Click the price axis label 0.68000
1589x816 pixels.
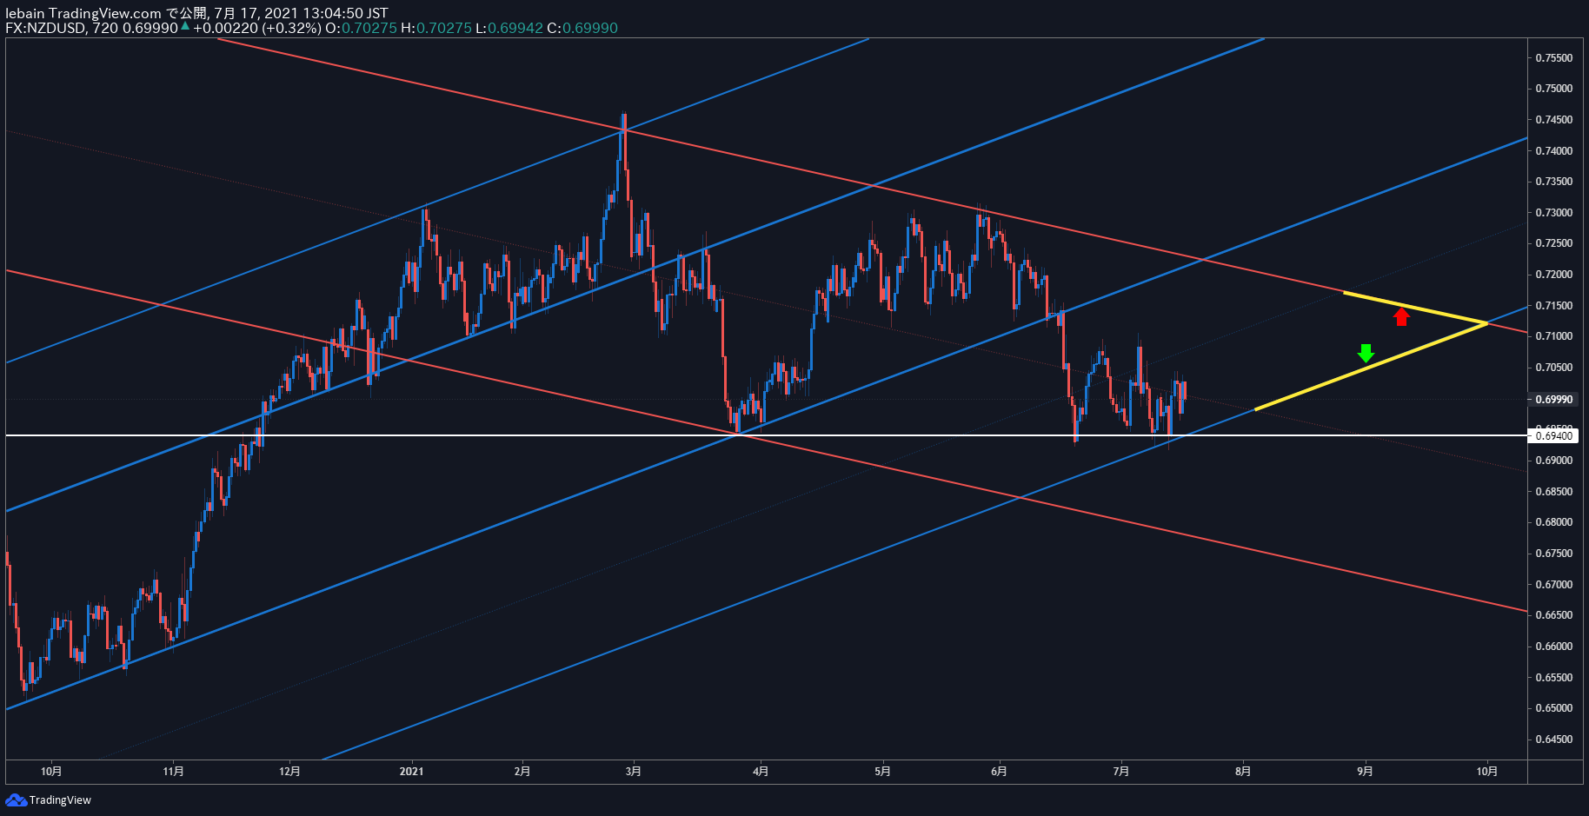tap(1554, 522)
